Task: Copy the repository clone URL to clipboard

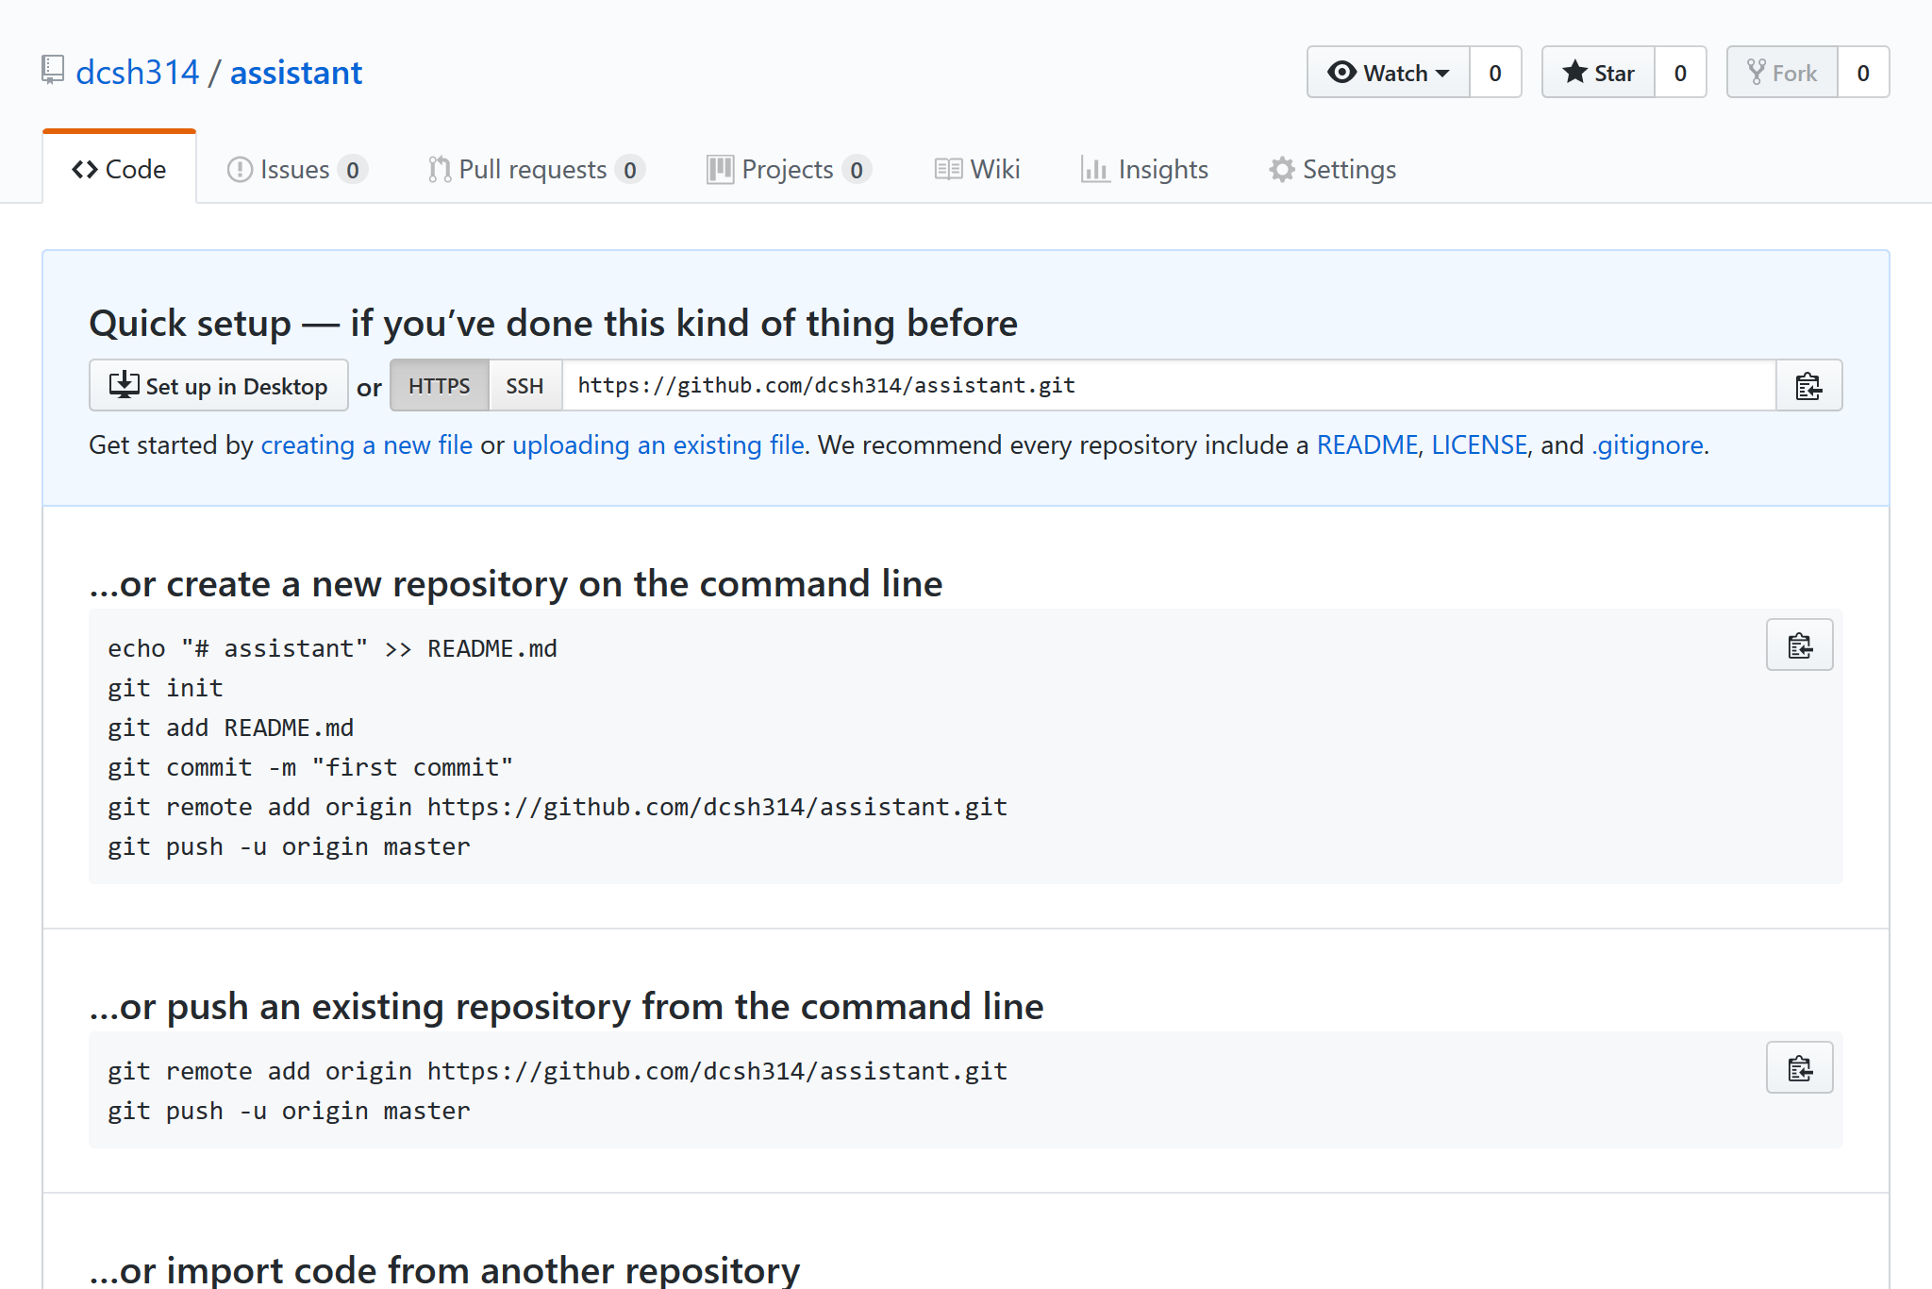Action: point(1807,386)
